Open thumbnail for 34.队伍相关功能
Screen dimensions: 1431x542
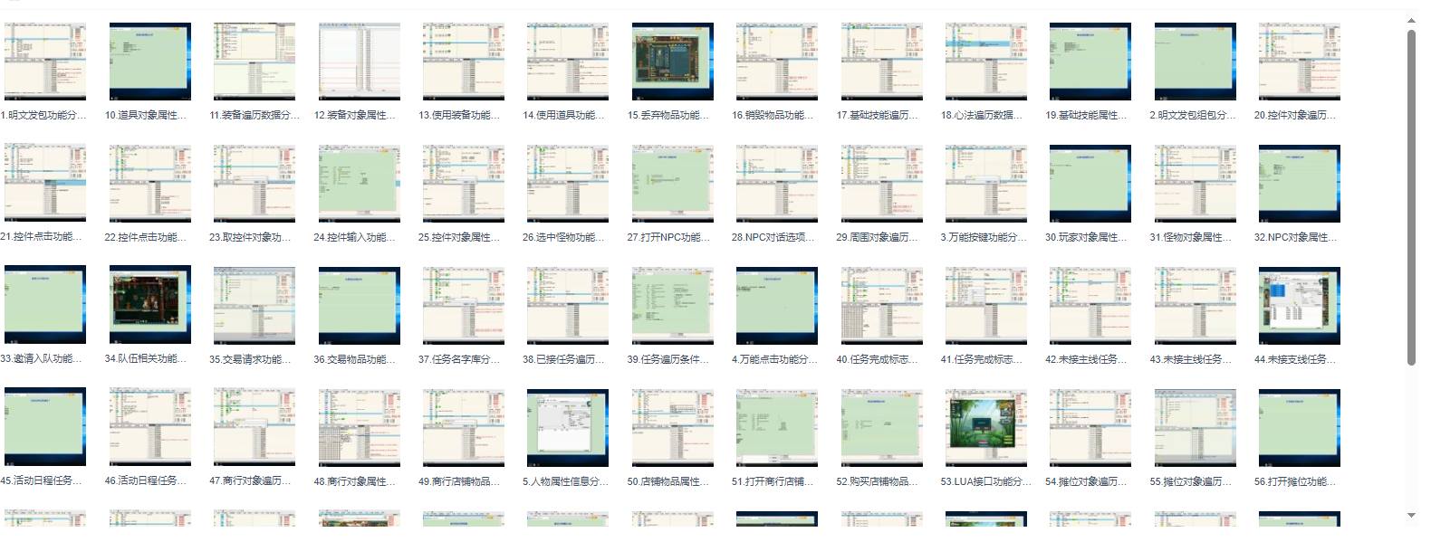(x=149, y=305)
